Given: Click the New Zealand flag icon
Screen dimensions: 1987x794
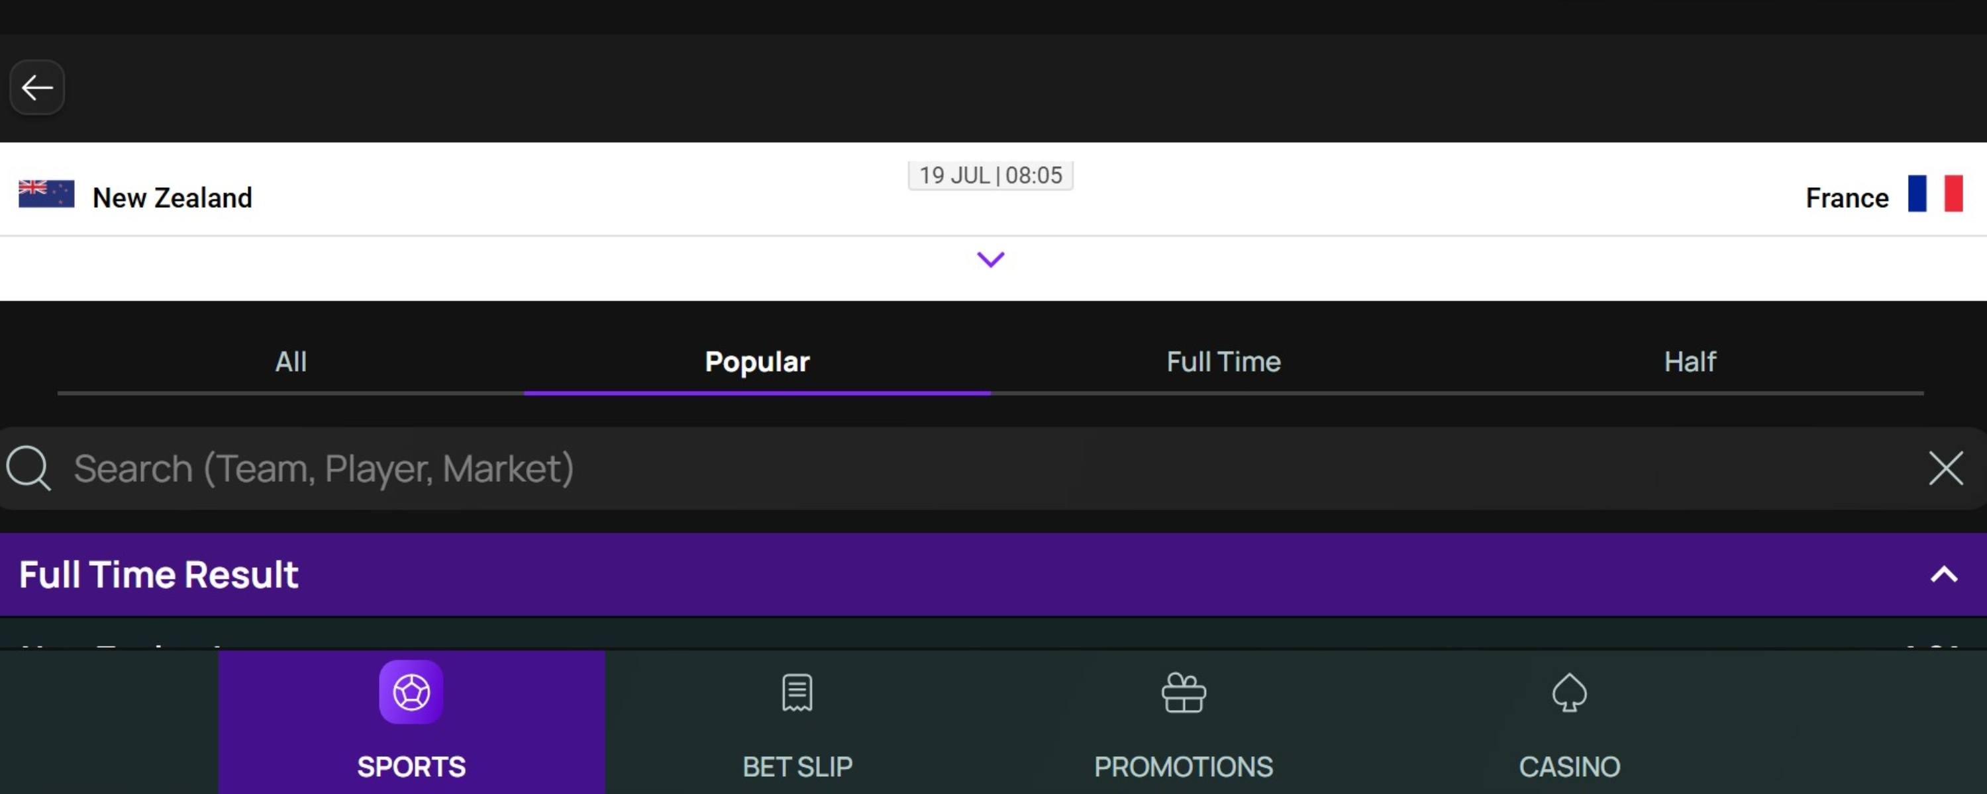Looking at the screenshot, I should (x=46, y=195).
